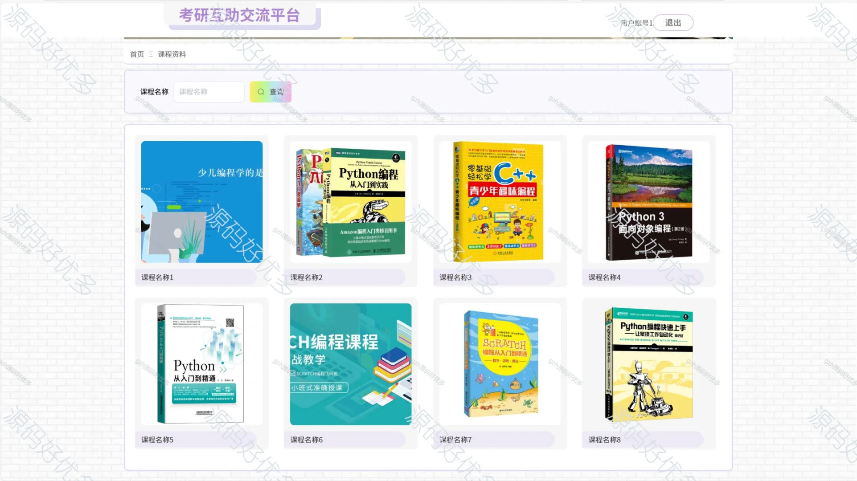
Task: Open Python编程从入门到实践 book cover
Action: click(351, 202)
